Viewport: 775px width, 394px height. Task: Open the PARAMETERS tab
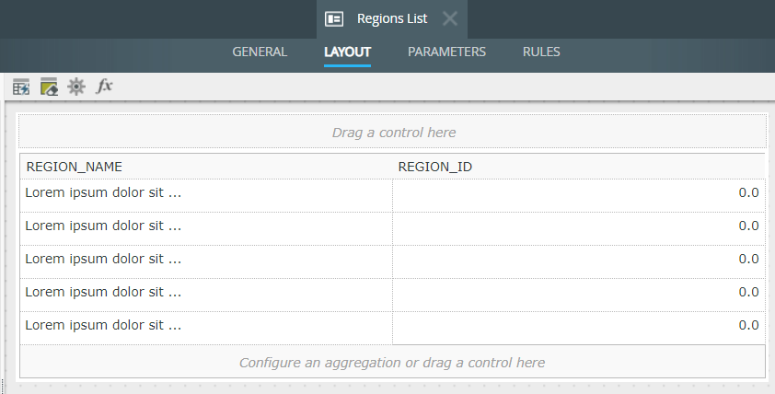446,52
